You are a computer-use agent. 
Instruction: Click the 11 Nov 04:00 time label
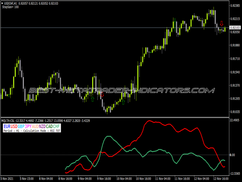[163, 179]
